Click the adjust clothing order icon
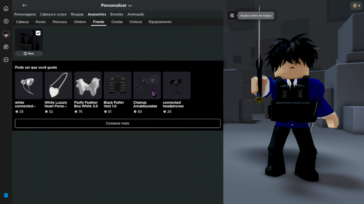Viewport: 364px width, 204px height. click(232, 15)
